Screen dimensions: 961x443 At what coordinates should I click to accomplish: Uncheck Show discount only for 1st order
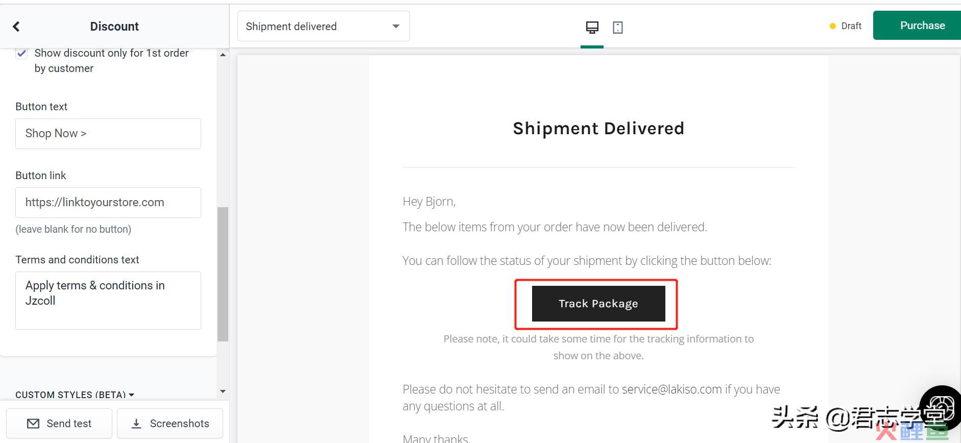click(x=21, y=53)
